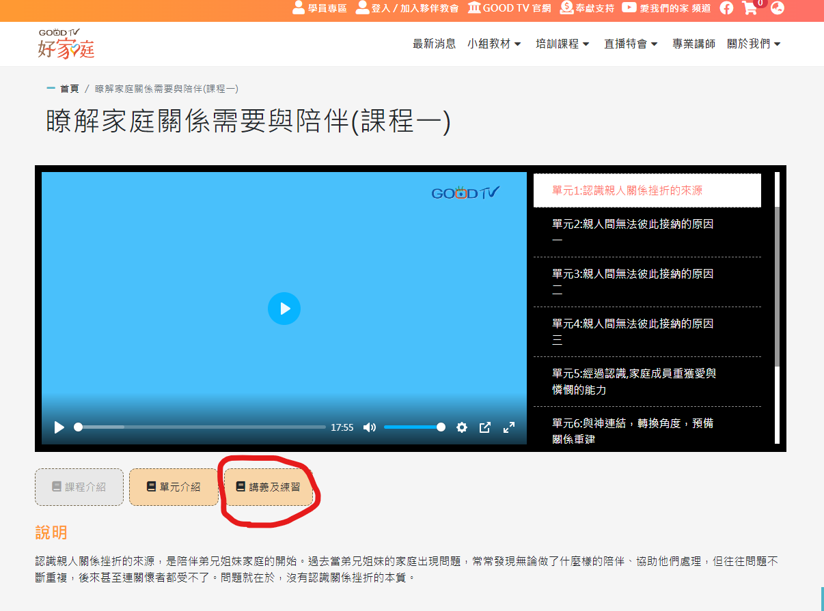The image size is (824, 611).
Task: Mute the video using speaker icon
Action: pos(370,427)
